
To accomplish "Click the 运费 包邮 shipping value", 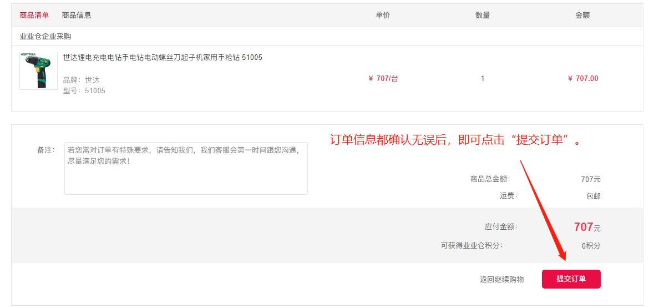I will click(593, 196).
